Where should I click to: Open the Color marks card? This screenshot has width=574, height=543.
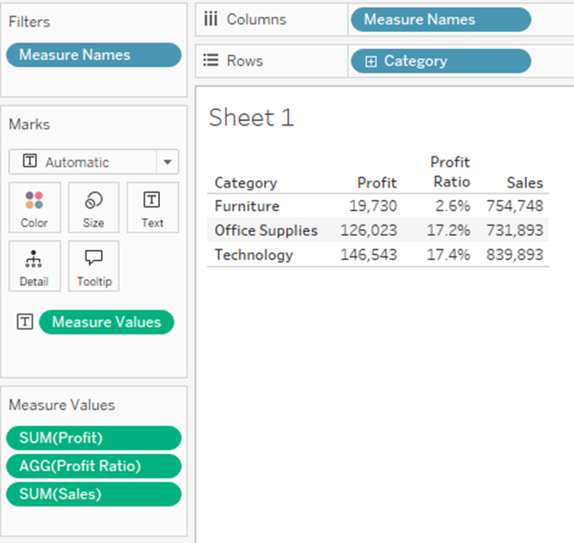(35, 207)
